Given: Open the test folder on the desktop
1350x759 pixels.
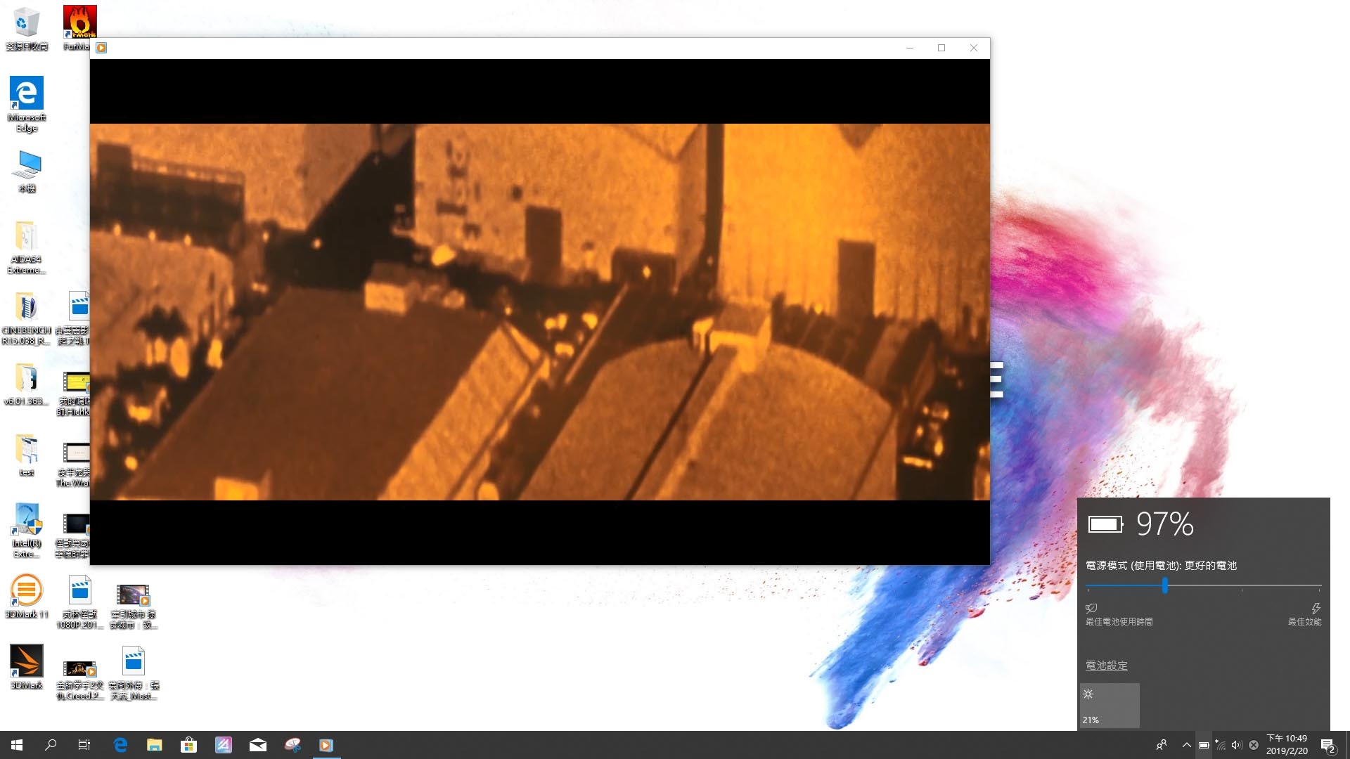Looking at the screenshot, I should pos(27,455).
